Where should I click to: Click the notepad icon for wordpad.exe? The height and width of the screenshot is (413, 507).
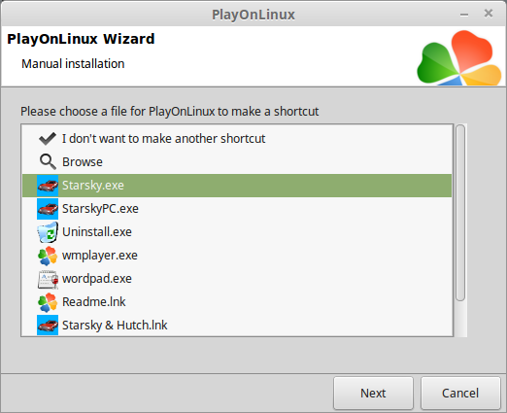tap(48, 279)
